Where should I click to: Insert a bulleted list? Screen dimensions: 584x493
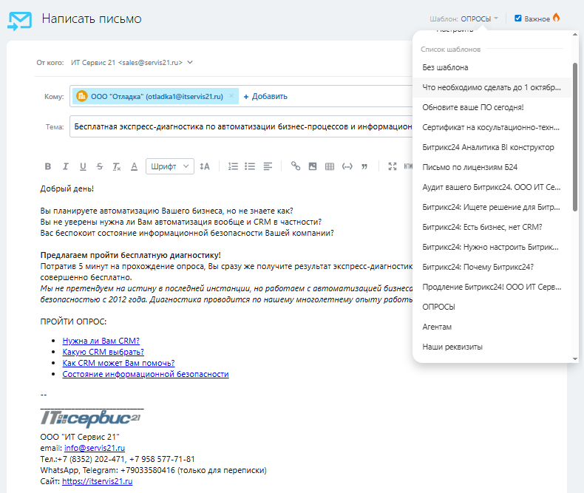[250, 166]
